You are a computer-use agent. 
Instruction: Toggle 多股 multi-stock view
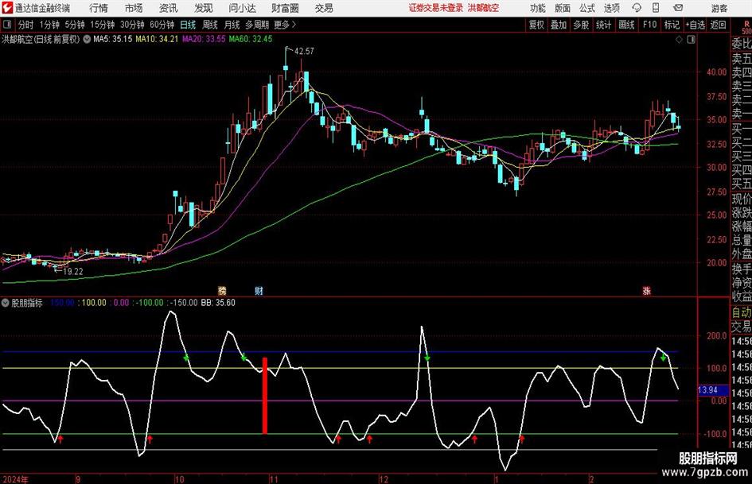582,25
